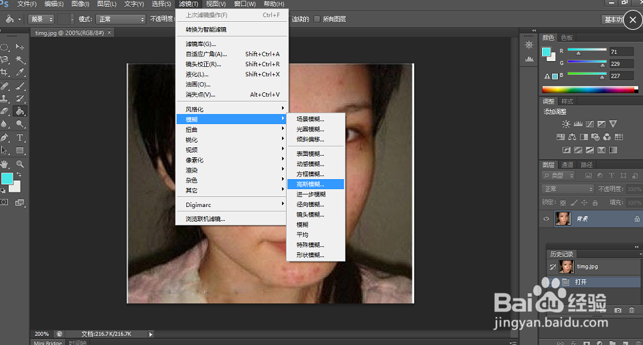
Task: Add a Levels adjustment
Action: [x=578, y=124]
